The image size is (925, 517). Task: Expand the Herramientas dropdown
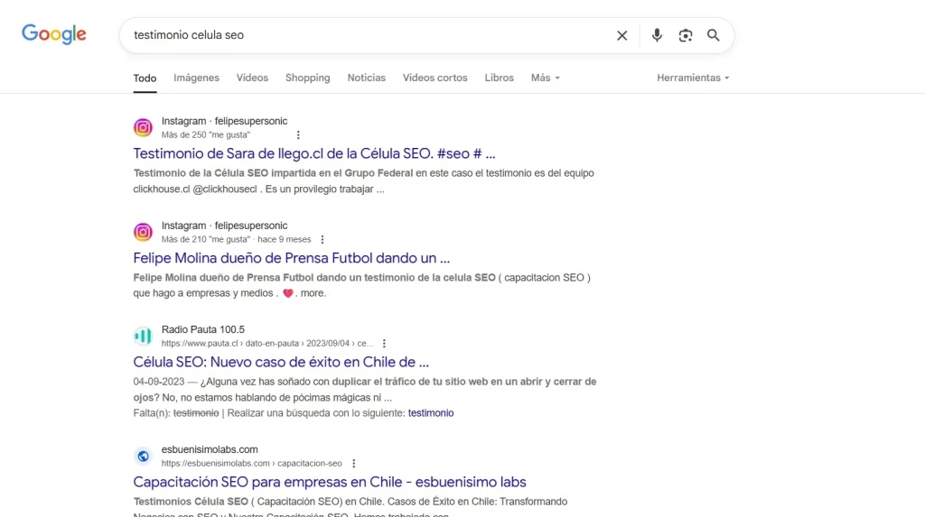[x=693, y=78]
